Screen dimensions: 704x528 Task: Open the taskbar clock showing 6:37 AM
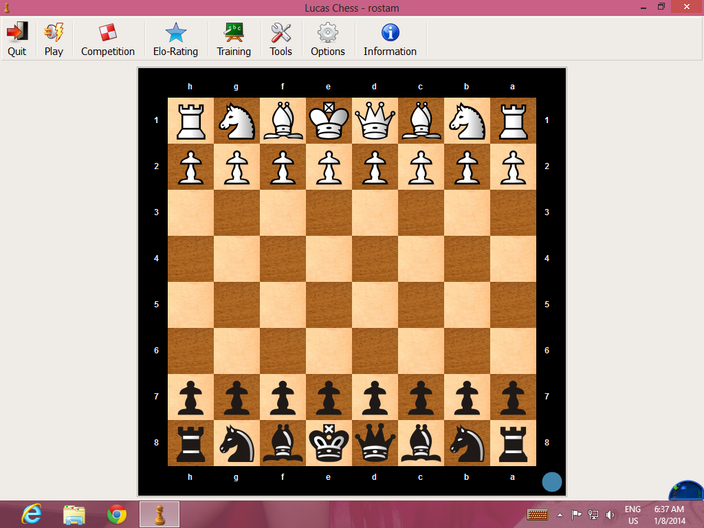click(670, 515)
